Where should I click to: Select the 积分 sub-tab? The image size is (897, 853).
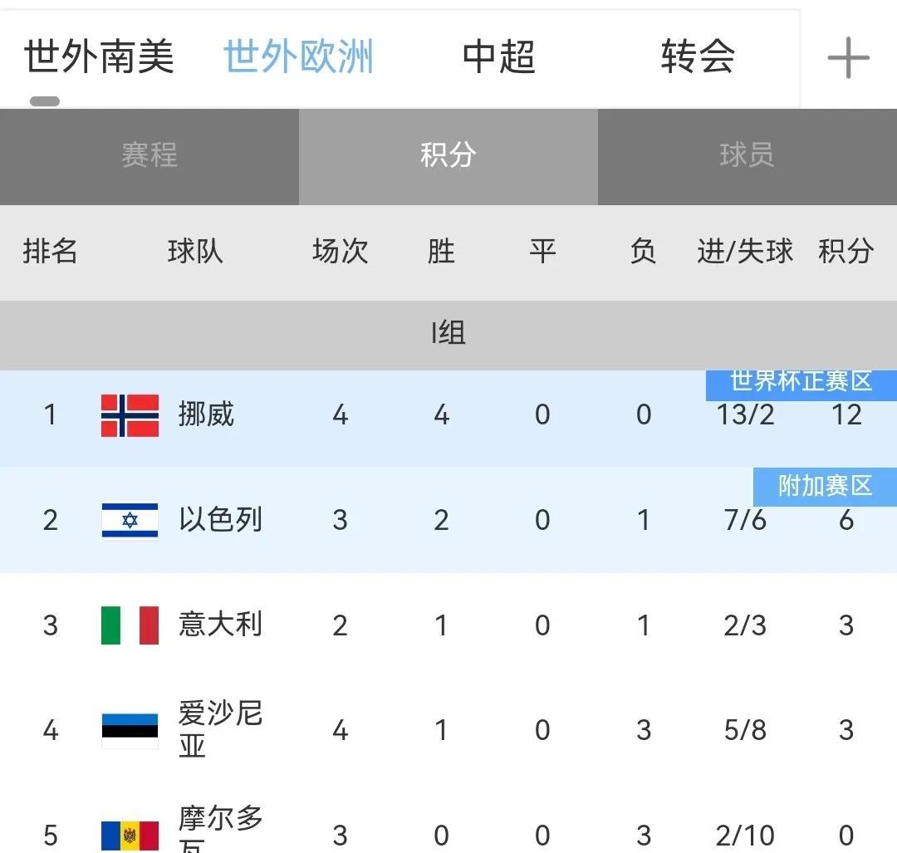click(x=448, y=155)
